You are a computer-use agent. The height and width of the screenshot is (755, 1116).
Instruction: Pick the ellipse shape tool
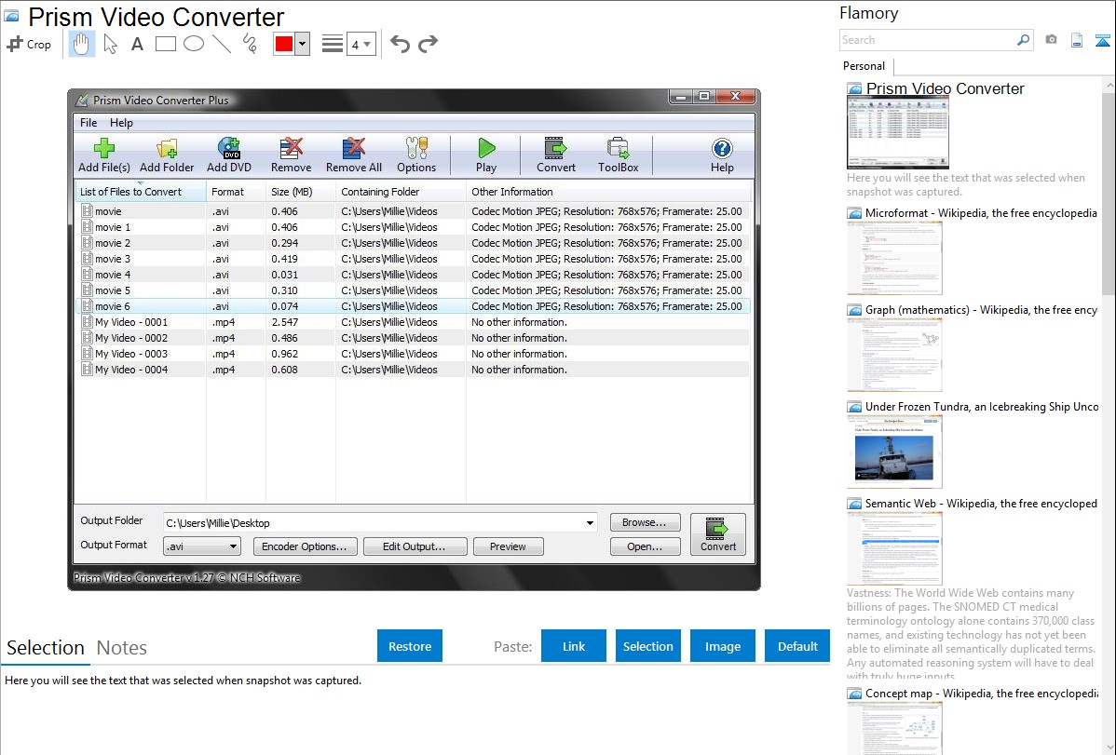[194, 44]
